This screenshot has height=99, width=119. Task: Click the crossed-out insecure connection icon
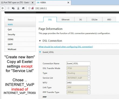pos(32,8)
